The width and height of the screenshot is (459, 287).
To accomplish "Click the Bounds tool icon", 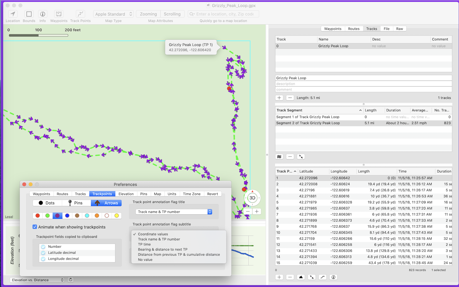I will coord(29,14).
